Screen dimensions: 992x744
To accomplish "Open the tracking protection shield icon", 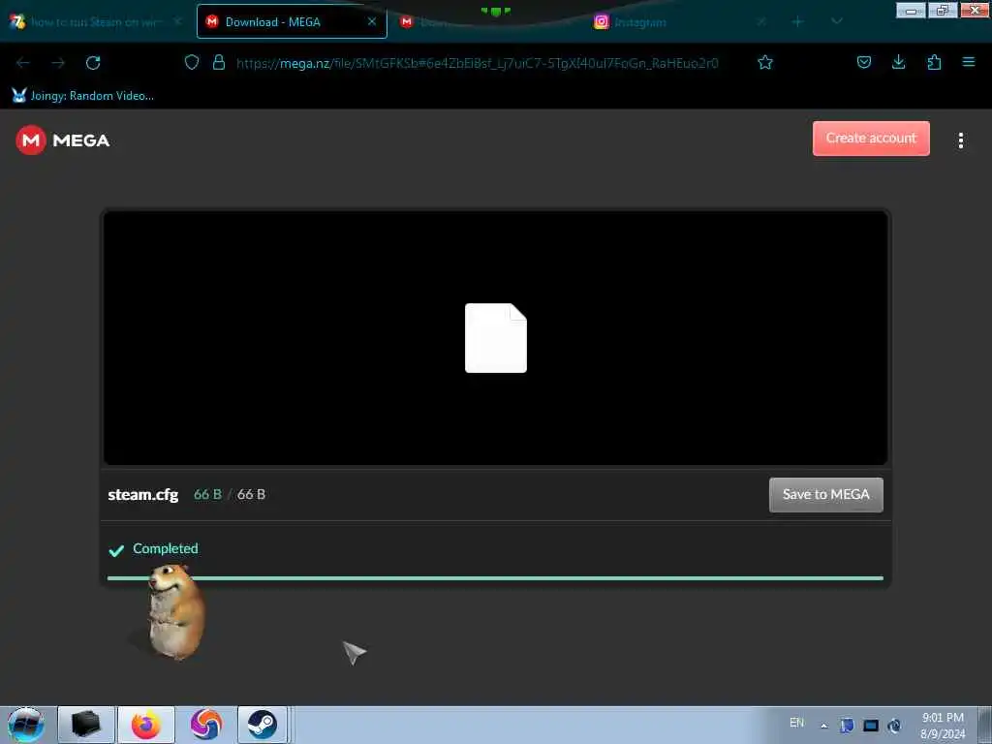I will tap(192, 62).
